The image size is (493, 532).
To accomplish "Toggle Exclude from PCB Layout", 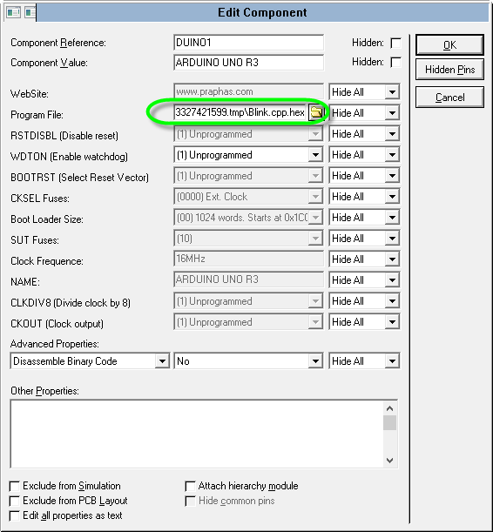I will coord(15,501).
